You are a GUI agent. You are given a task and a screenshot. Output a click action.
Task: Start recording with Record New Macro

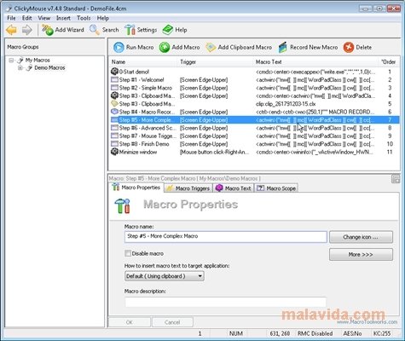click(x=309, y=48)
